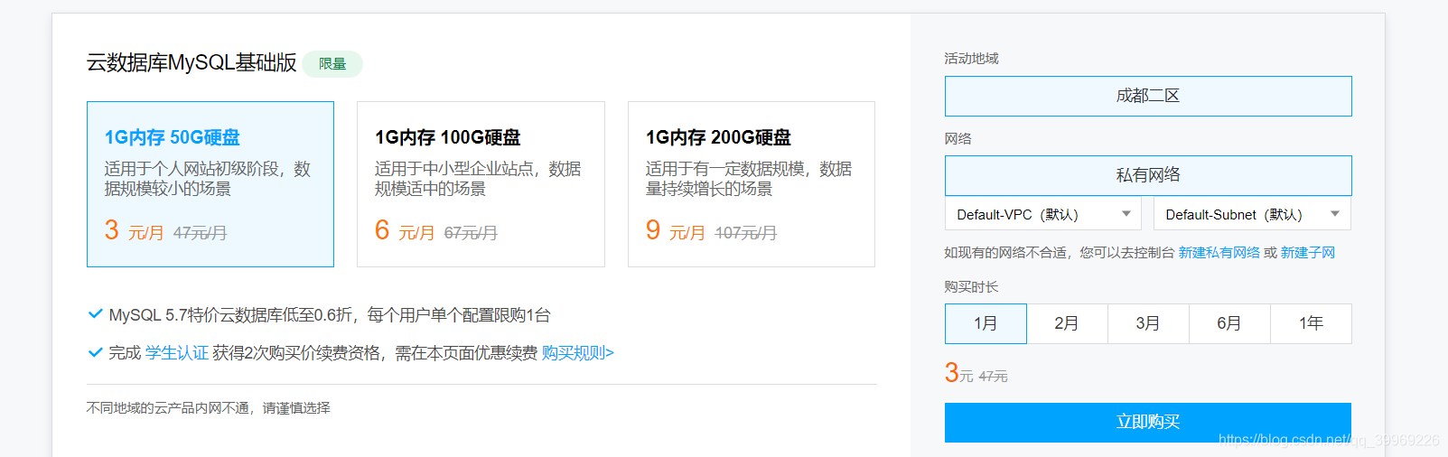Select 3月 purchase duration
Image resolution: width=1448 pixels, height=457 pixels.
[x=1148, y=323]
